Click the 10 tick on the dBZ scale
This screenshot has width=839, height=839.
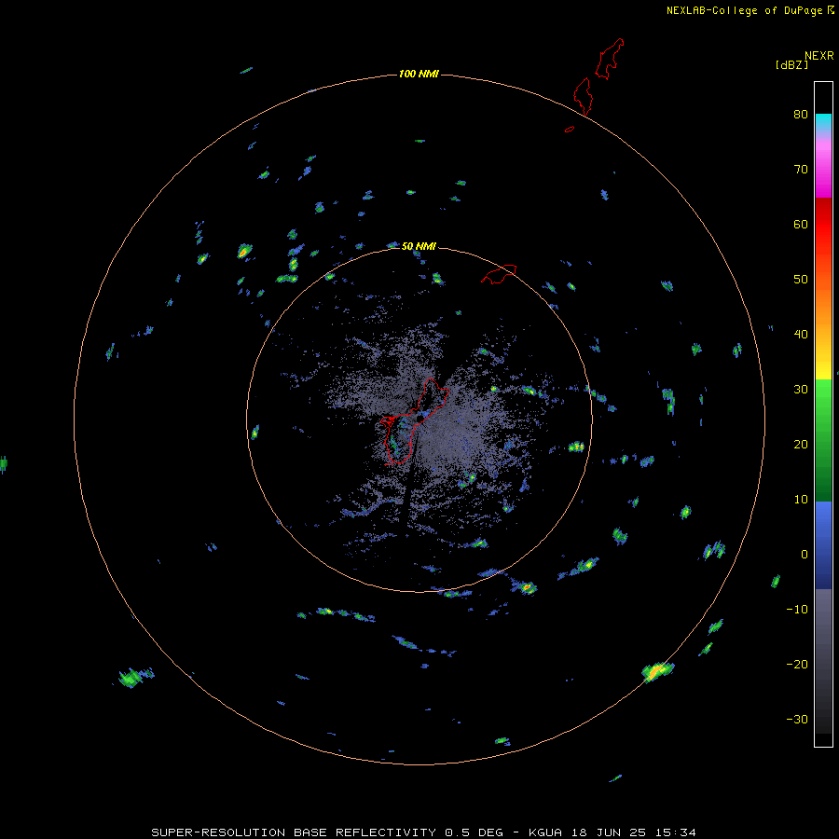(x=801, y=500)
